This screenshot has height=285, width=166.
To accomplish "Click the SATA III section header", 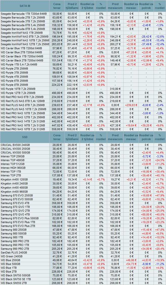I will pyautogui.click(x=25, y=6).
